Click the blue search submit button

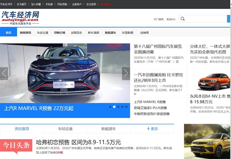pyautogui.click(x=229, y=19)
